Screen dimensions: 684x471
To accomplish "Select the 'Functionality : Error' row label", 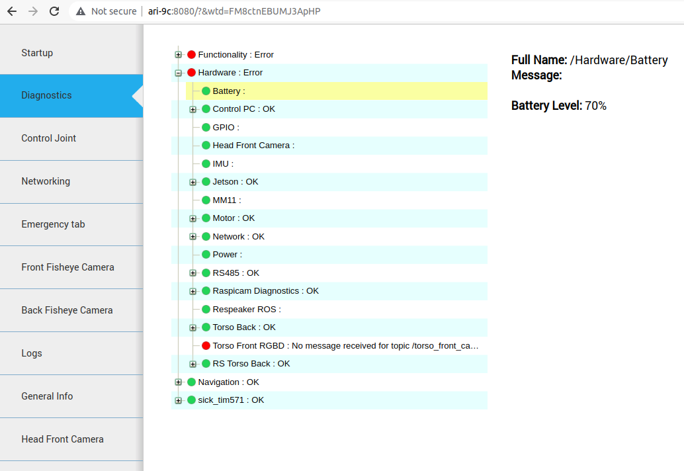I will point(236,54).
